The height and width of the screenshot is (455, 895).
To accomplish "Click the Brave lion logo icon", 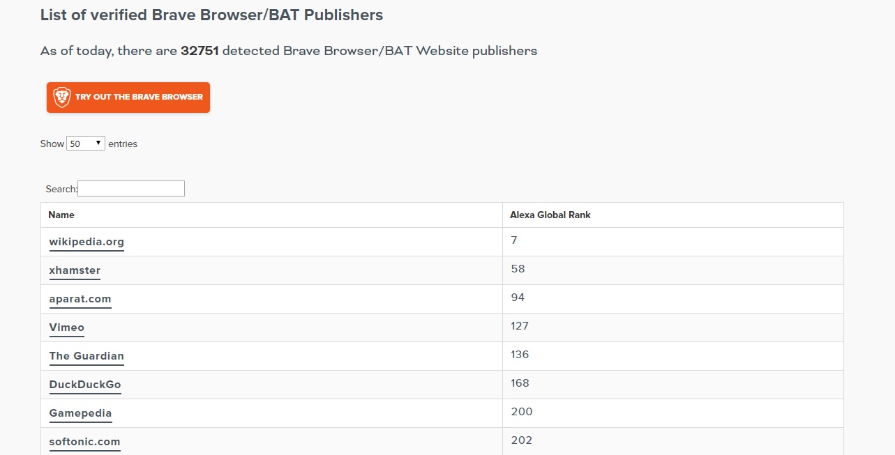I will 62,97.
